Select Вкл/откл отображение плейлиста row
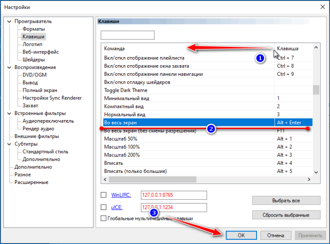Image resolution: width=330 pixels, height=244 pixels. click(208, 58)
